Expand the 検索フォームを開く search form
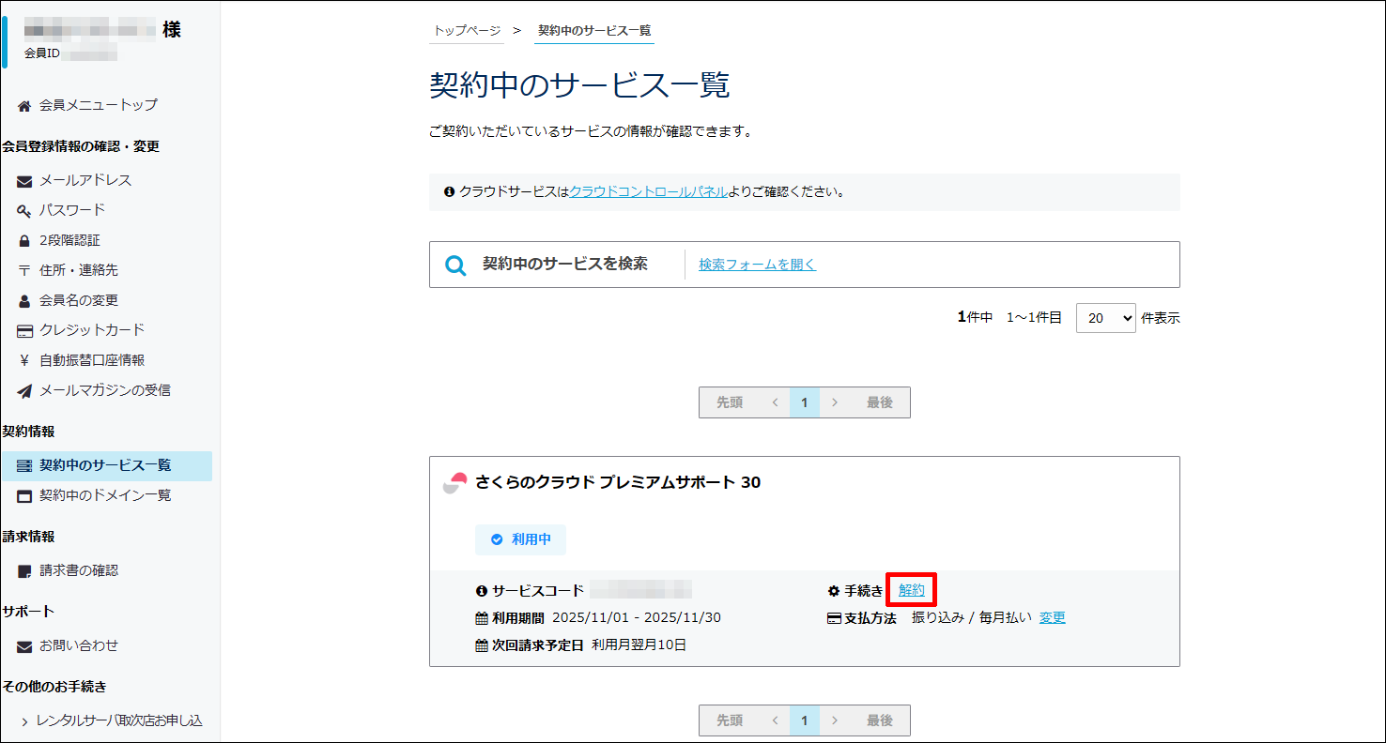The image size is (1386, 743). (757, 265)
